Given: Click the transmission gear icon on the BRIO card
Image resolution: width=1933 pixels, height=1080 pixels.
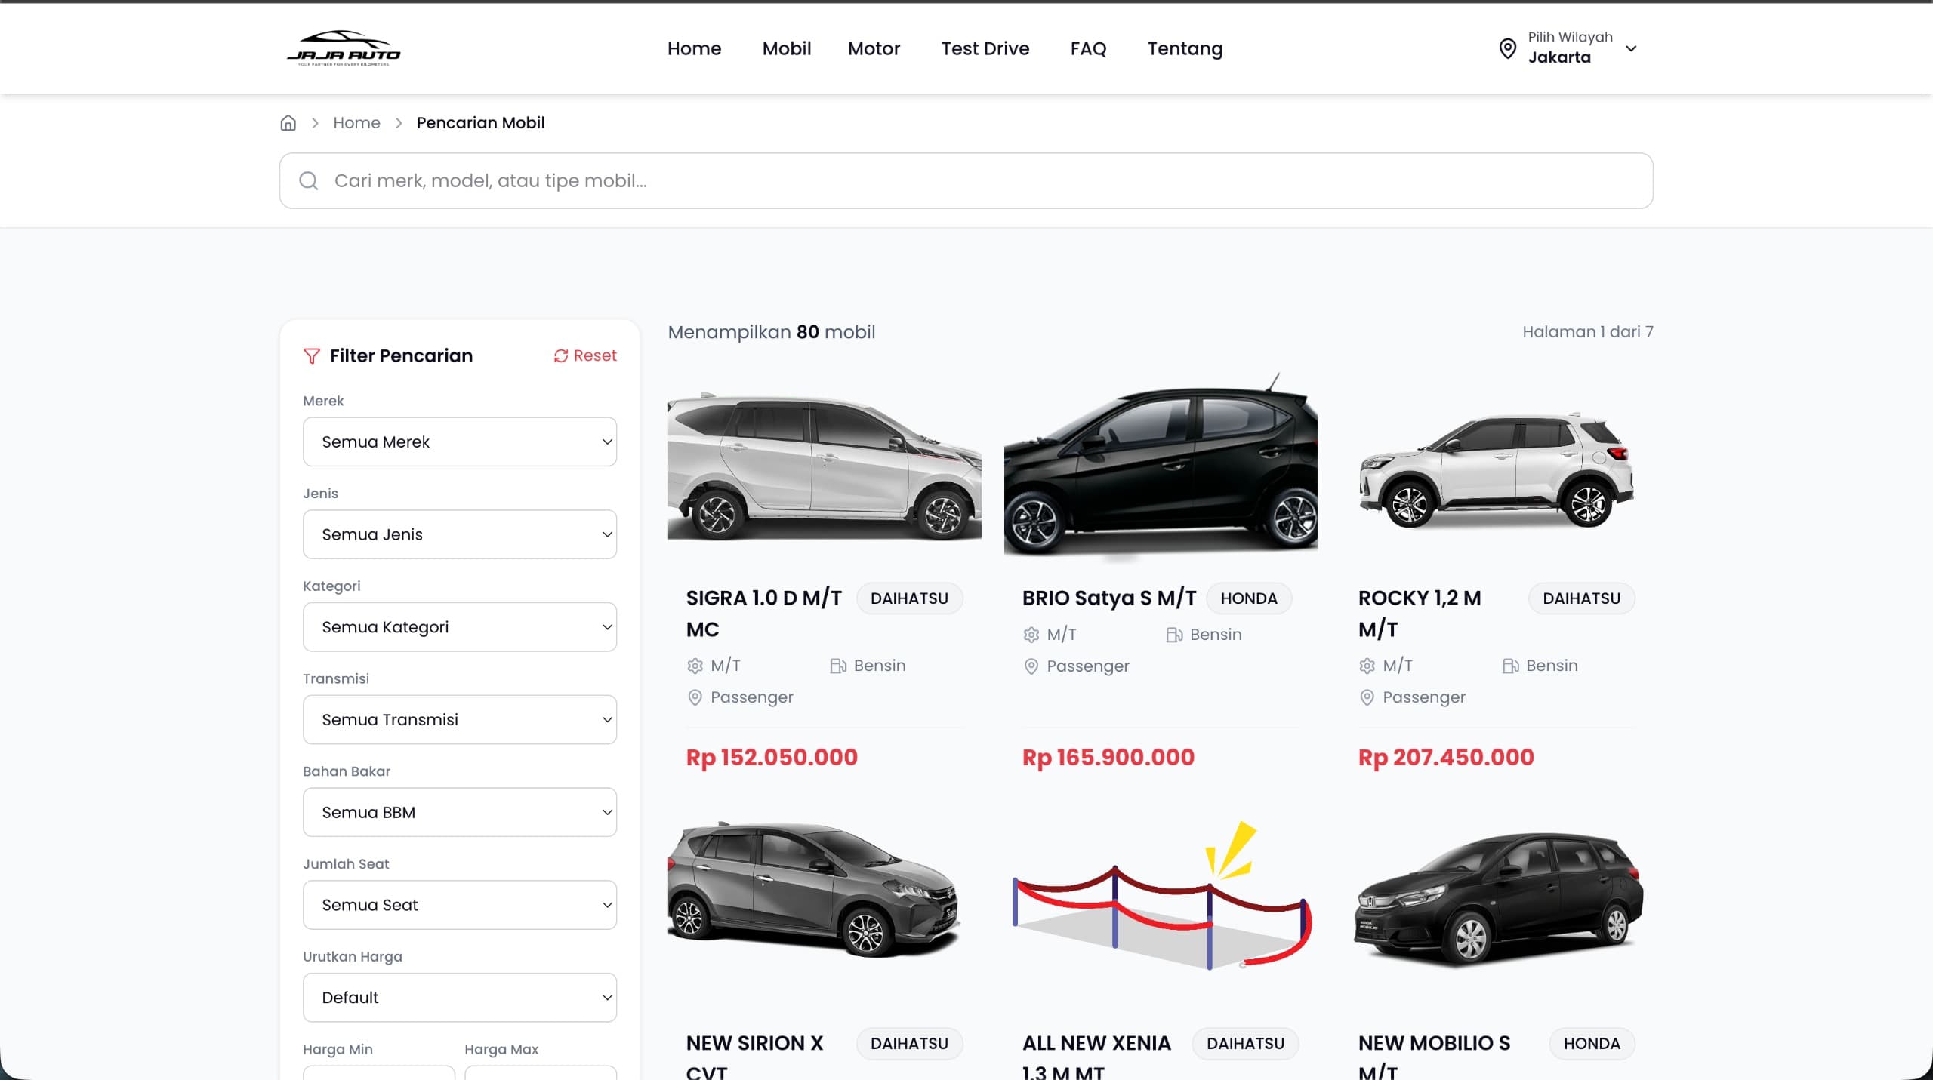Looking at the screenshot, I should point(1031,635).
